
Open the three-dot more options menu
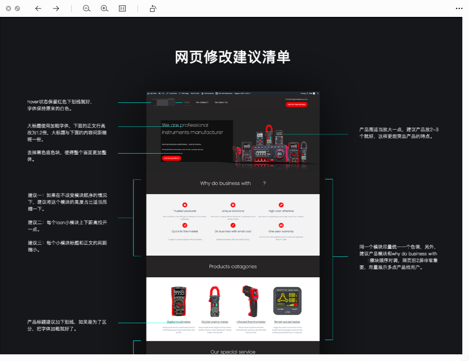pyautogui.click(x=458, y=8)
